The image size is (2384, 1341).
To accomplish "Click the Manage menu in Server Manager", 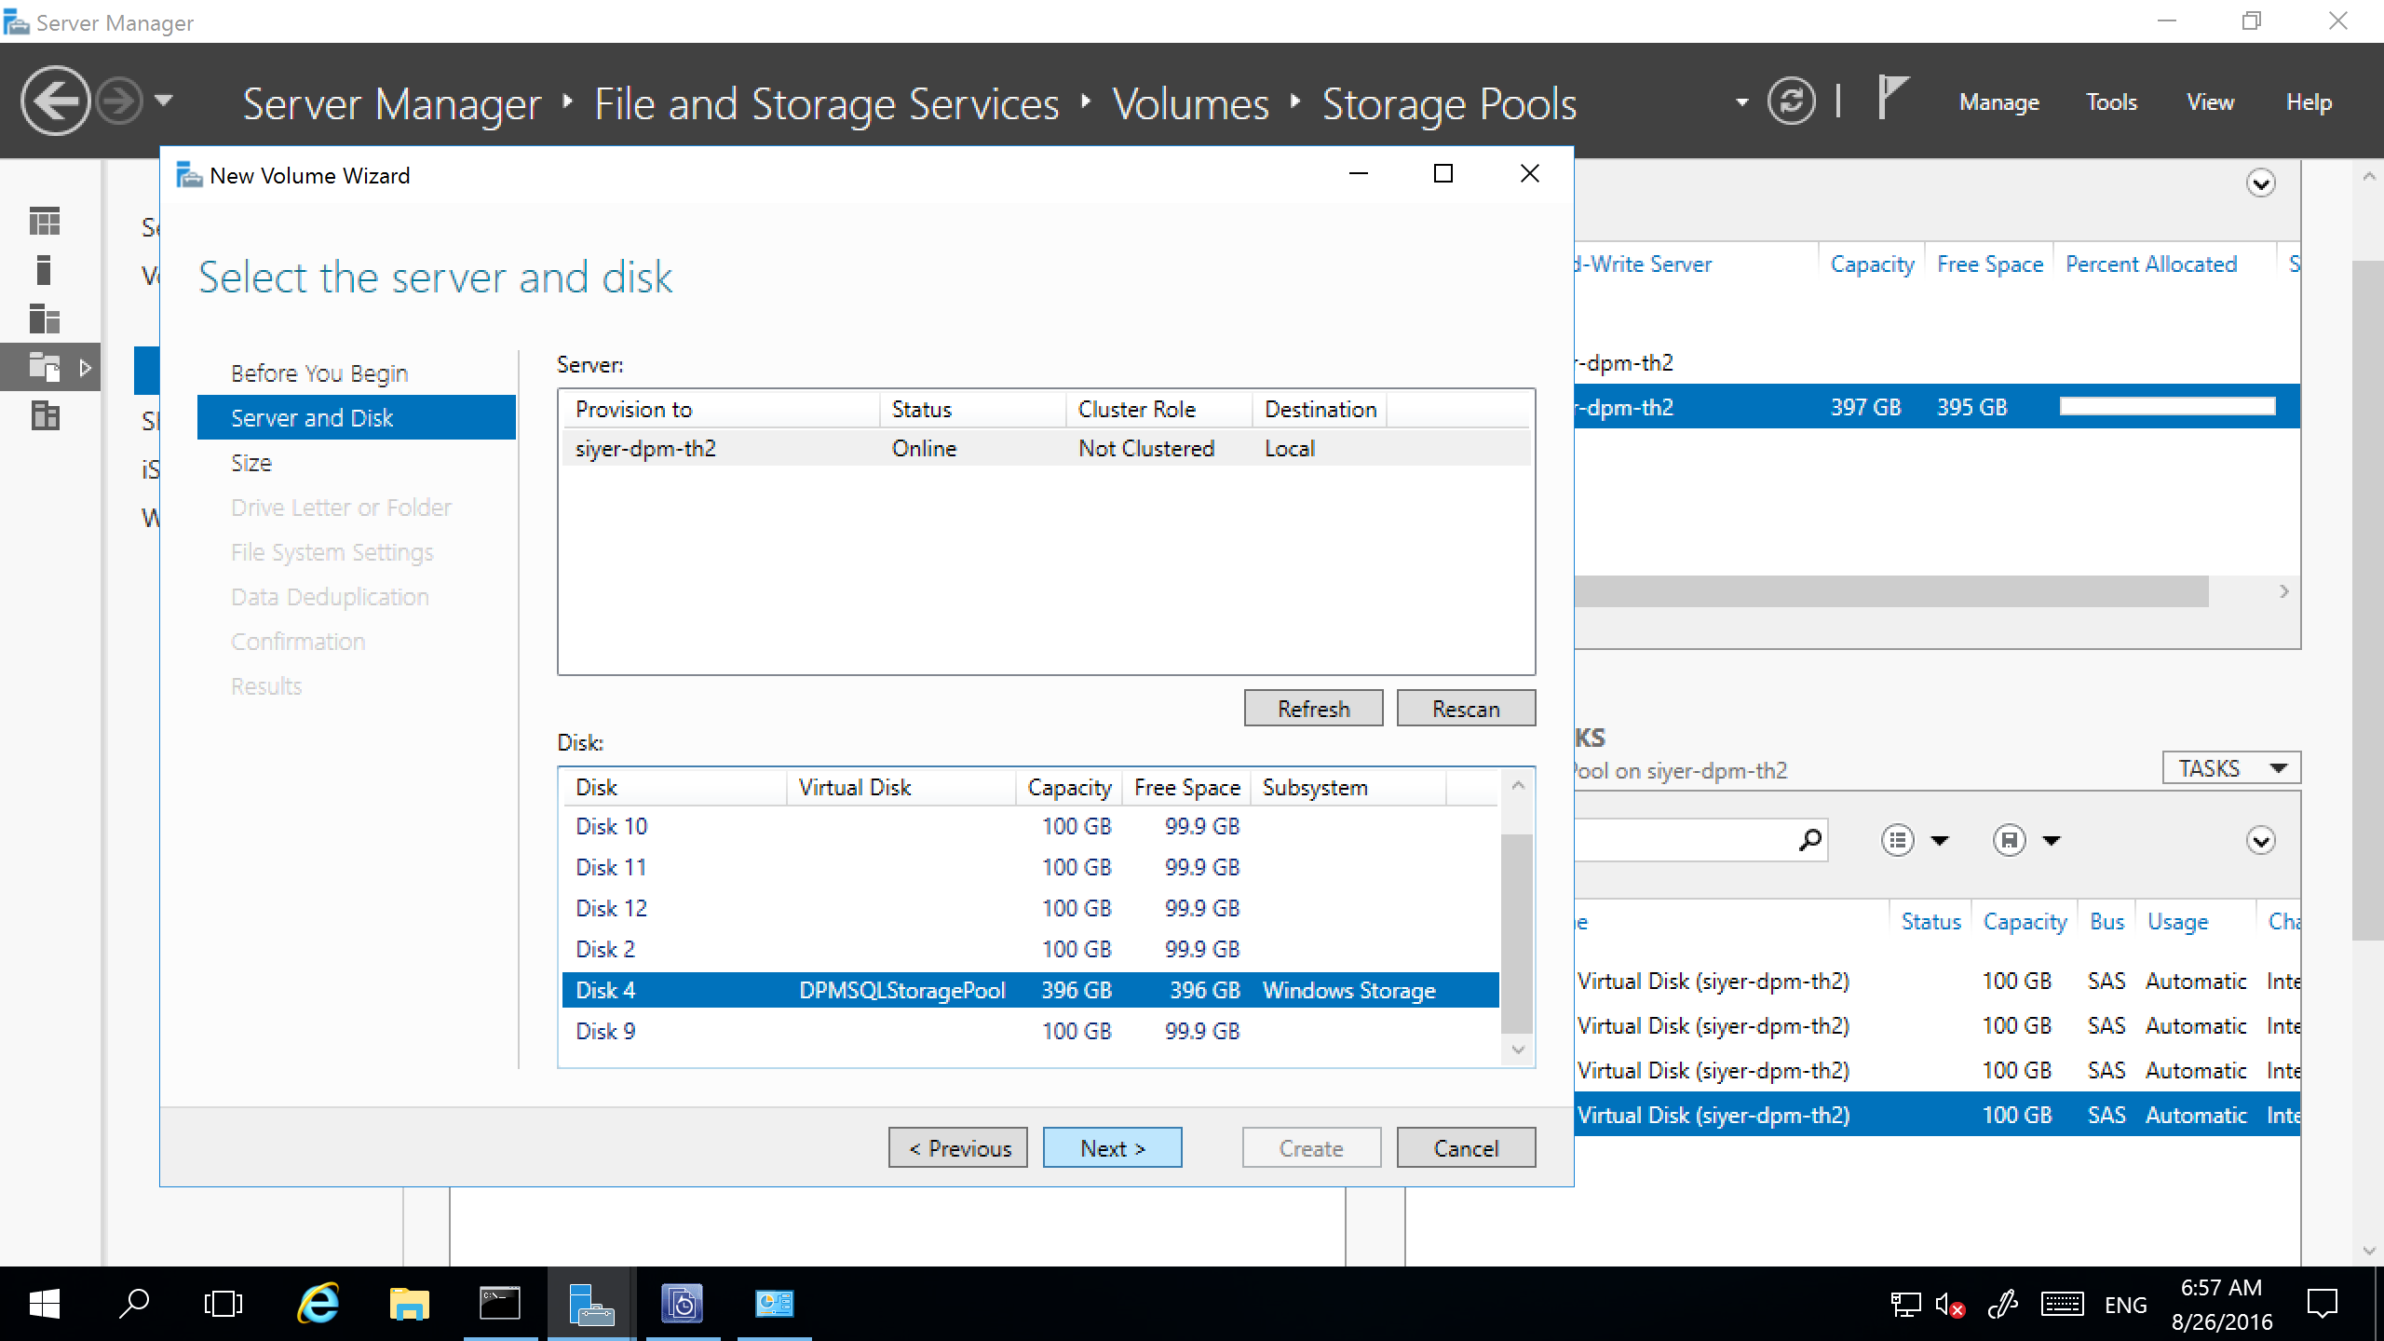I will coord(1999,102).
